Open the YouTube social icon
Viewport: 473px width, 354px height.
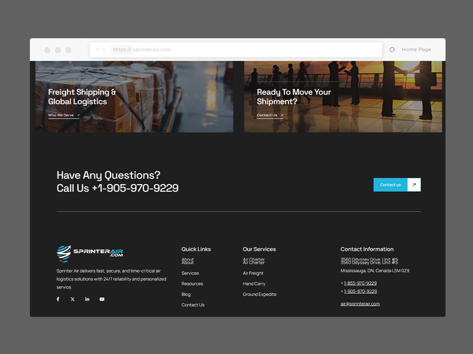coord(102,299)
